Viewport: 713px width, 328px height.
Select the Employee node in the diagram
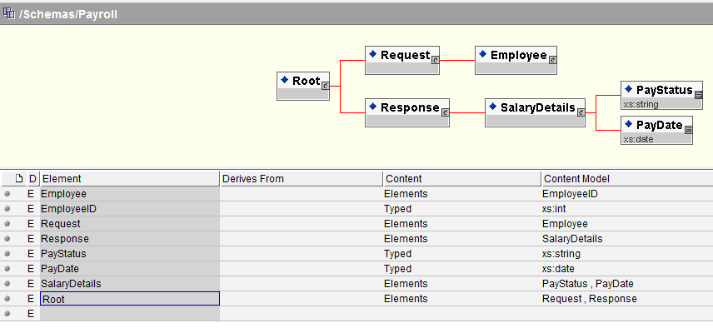pyautogui.click(x=516, y=60)
